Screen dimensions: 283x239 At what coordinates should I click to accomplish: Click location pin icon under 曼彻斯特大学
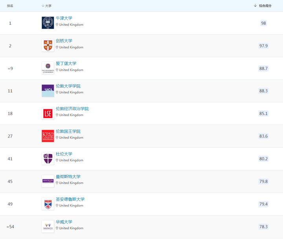(57, 183)
